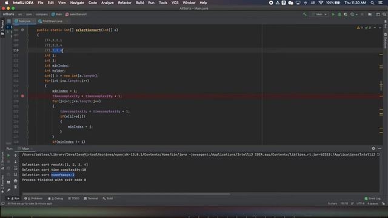Click the console horizontal scrollbar

pyautogui.click(x=126, y=194)
